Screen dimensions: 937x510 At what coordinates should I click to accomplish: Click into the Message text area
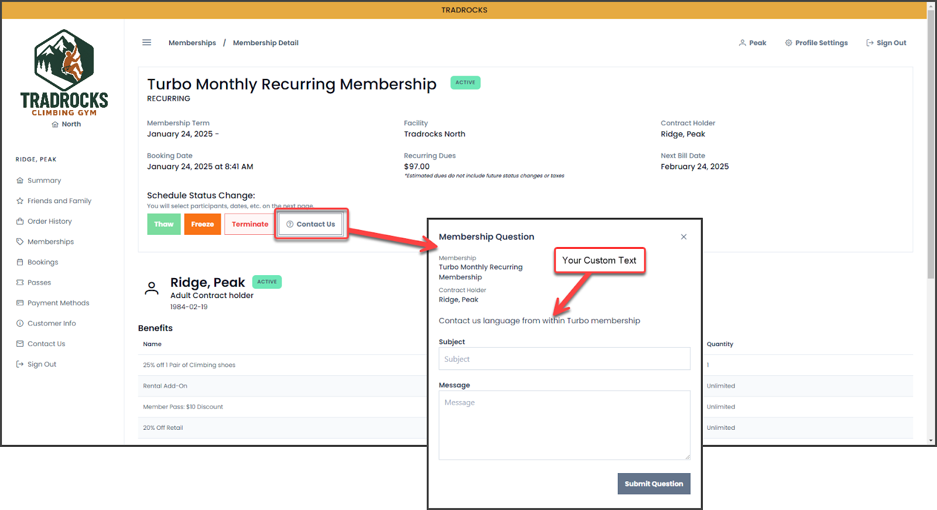pyautogui.click(x=564, y=425)
